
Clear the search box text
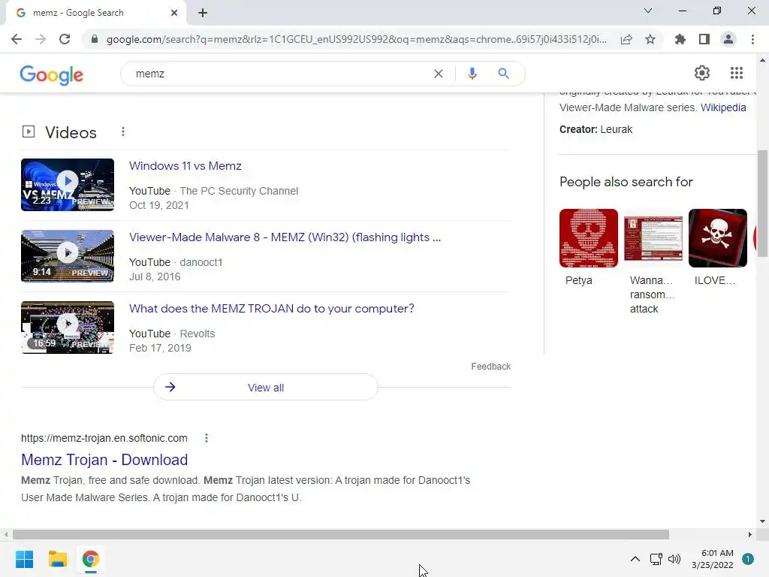[x=439, y=74]
